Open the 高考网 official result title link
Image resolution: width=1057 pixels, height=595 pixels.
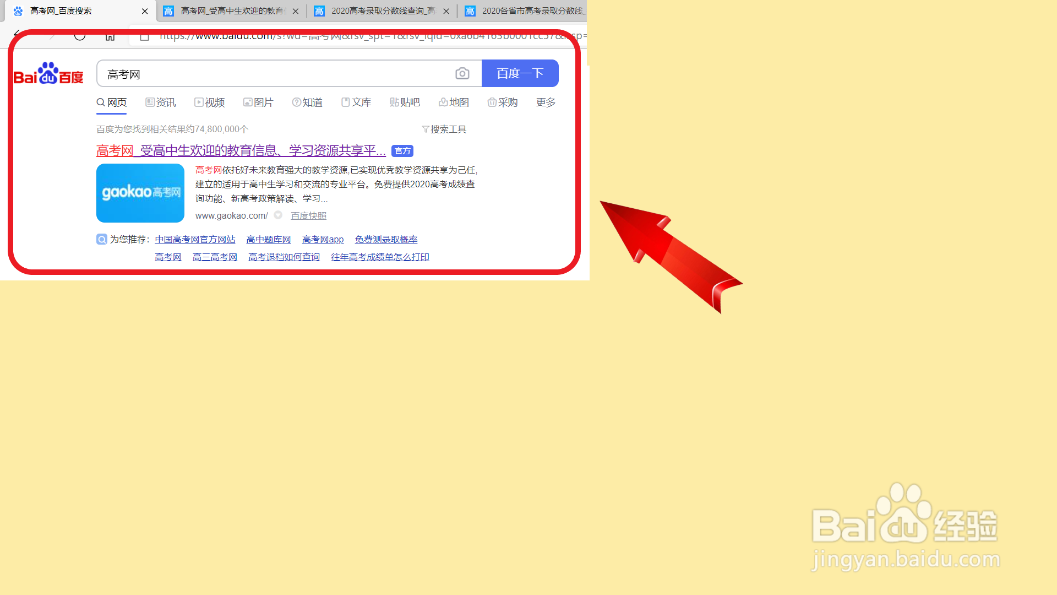coord(241,150)
